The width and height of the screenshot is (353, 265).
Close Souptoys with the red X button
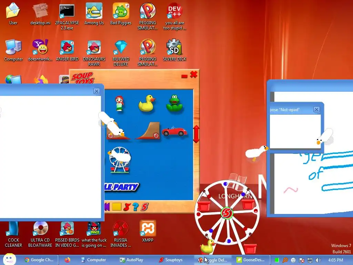pyautogui.click(x=194, y=75)
